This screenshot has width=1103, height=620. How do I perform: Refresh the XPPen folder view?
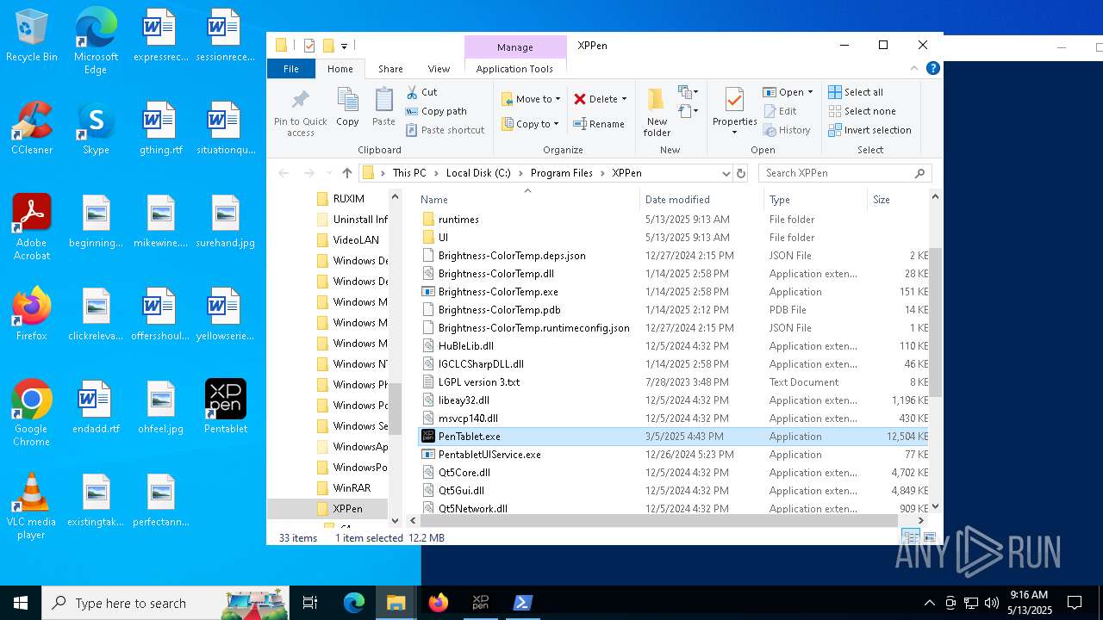[741, 173]
